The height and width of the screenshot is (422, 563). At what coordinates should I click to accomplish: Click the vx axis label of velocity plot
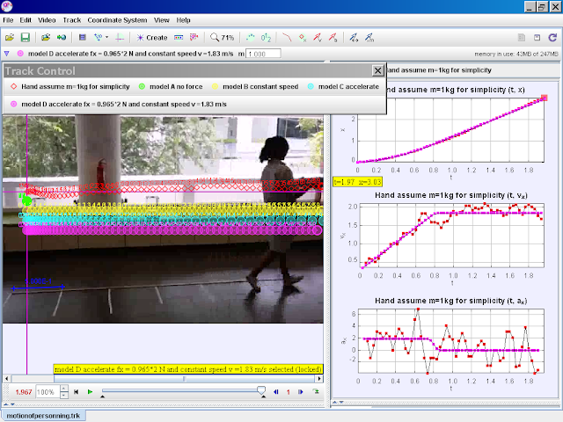pyautogui.click(x=342, y=236)
